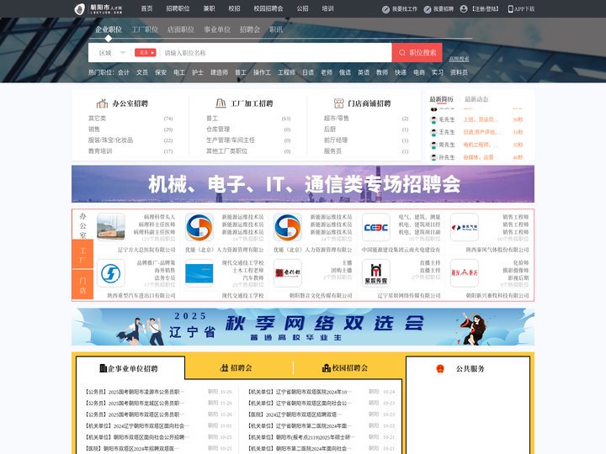
Task: Open 毛先生 resume entry text
Action: click(447, 119)
